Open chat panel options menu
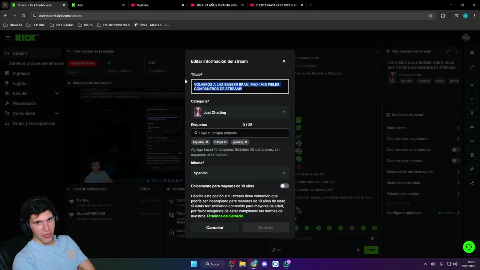 (377, 51)
